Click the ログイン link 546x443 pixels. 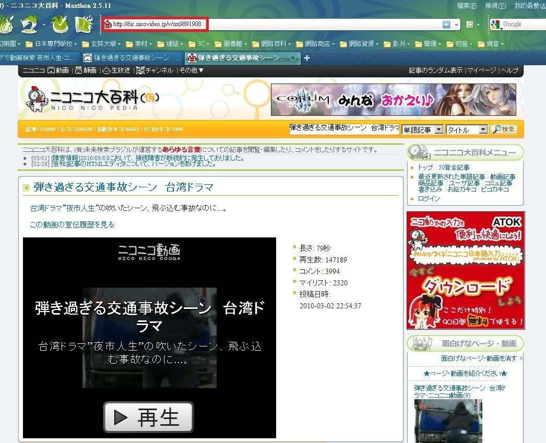[429, 199]
